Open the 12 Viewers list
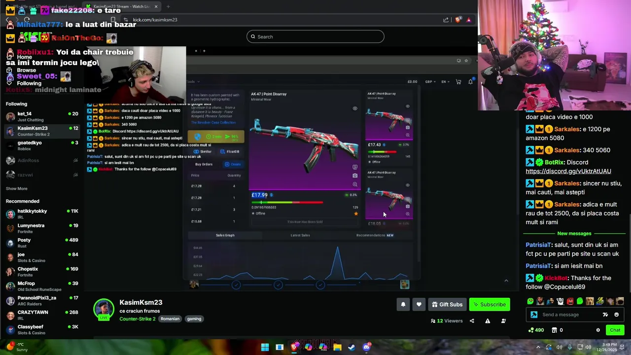The width and height of the screenshot is (631, 355). (x=447, y=321)
